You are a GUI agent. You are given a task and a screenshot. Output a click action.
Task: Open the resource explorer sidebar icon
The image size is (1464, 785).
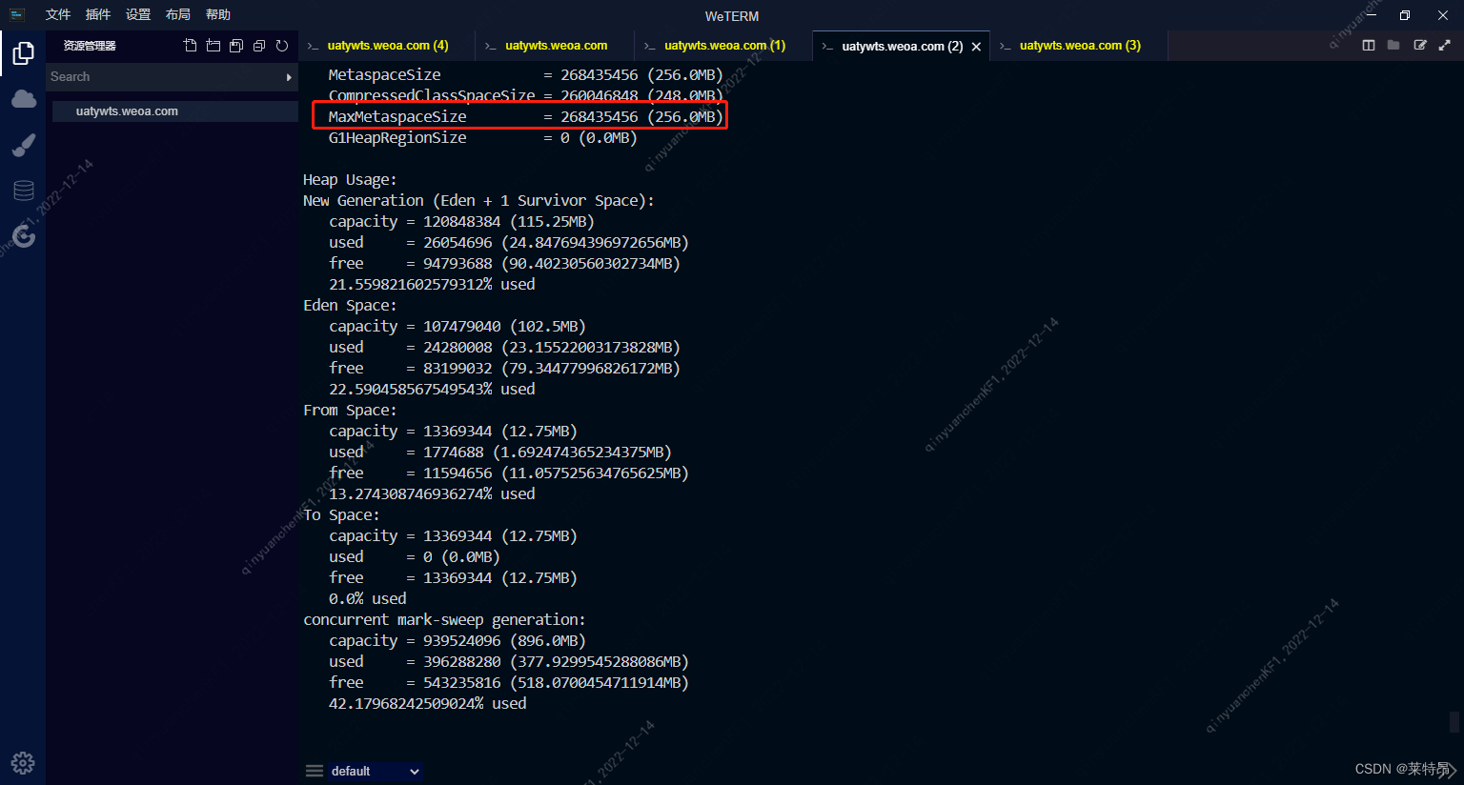point(23,53)
